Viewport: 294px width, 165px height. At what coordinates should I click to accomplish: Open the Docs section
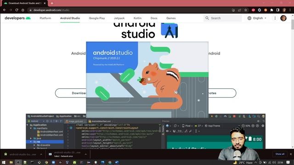coord(154,18)
